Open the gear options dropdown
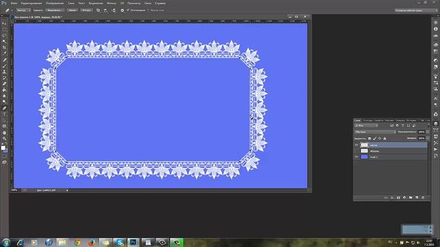440x247 pixels. click(x=122, y=10)
